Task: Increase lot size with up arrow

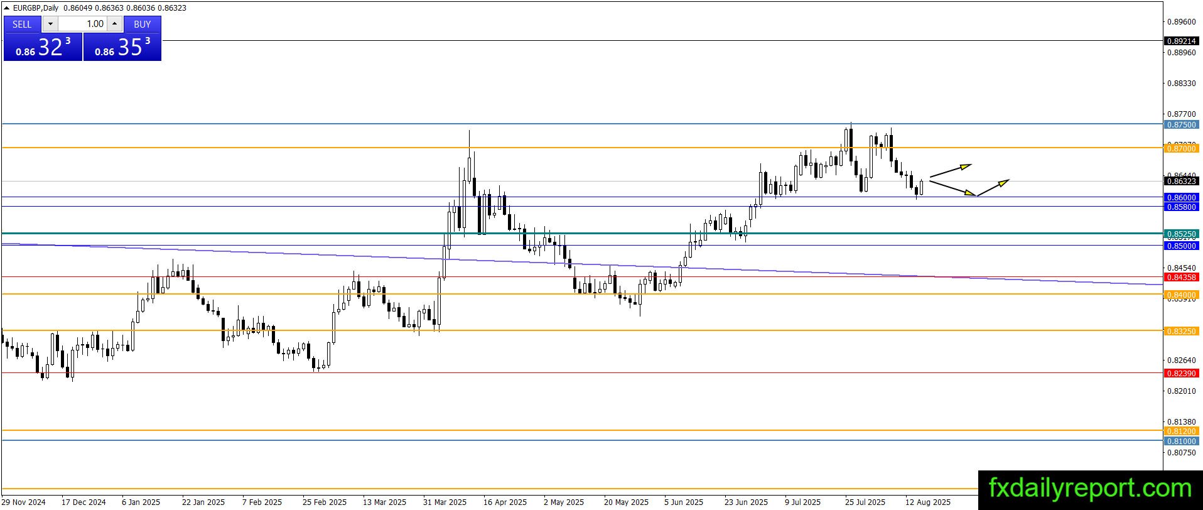Action: tap(114, 24)
